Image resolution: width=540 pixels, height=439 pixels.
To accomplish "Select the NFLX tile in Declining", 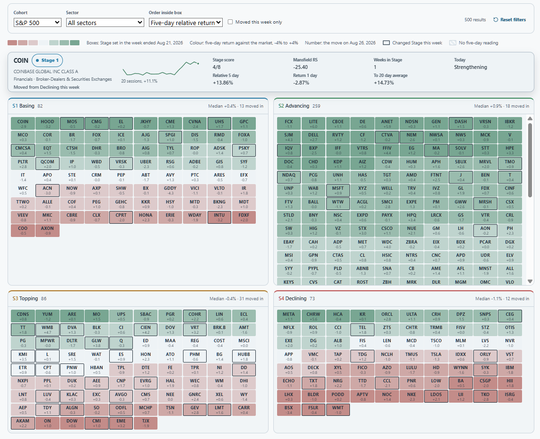I will (x=288, y=329).
